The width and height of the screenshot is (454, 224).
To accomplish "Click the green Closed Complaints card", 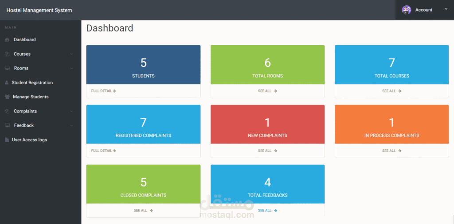I will (x=143, y=184).
